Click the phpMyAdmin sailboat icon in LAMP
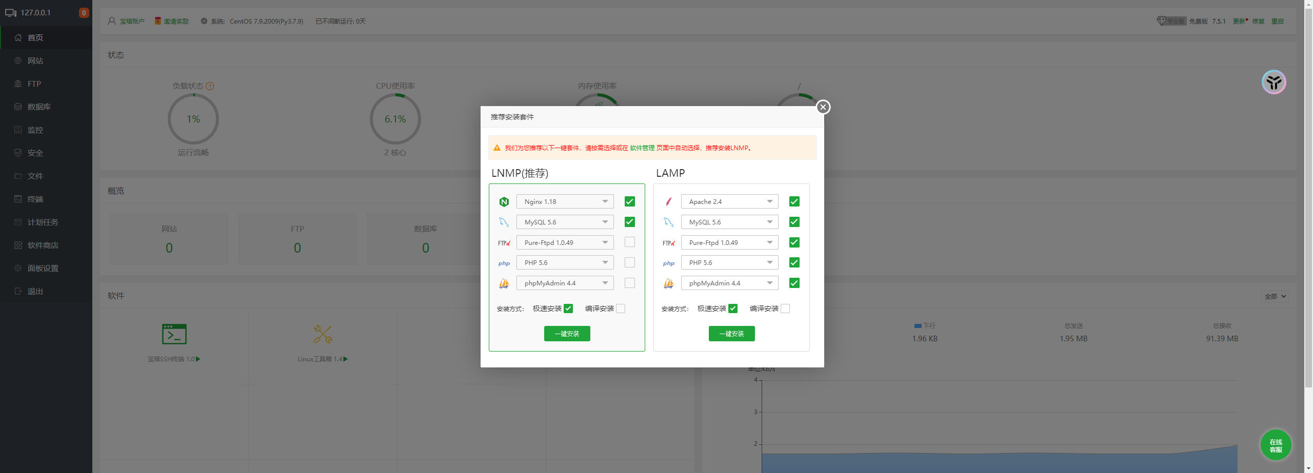Image resolution: width=1313 pixels, height=473 pixels. click(668, 283)
